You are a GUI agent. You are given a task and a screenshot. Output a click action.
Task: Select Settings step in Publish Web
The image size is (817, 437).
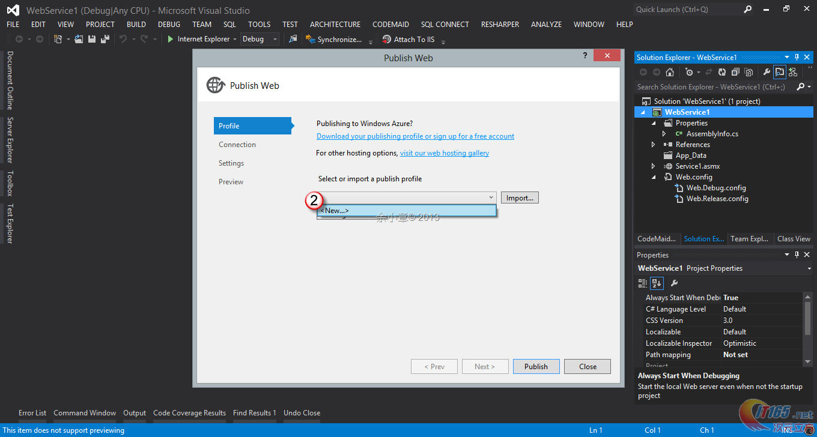tap(231, 163)
